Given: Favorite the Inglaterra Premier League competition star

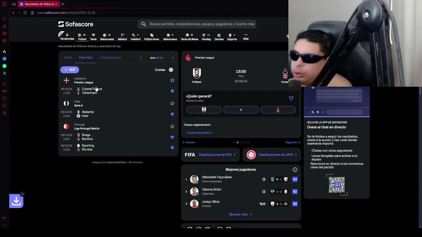Looking at the screenshot, I should point(172,80).
